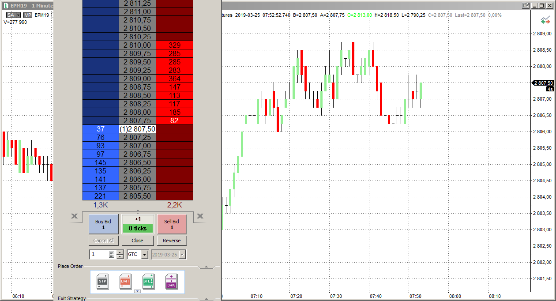Maximize the chart window
The width and height of the screenshot is (556, 301).
coord(542,6)
